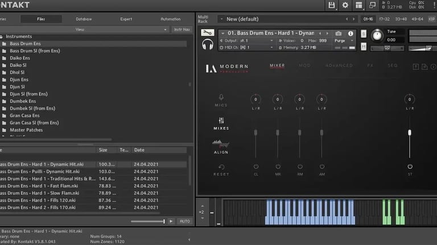Screen dimensions: 437x245
Task: Open the ALIGN waveform section
Action: [221, 147]
